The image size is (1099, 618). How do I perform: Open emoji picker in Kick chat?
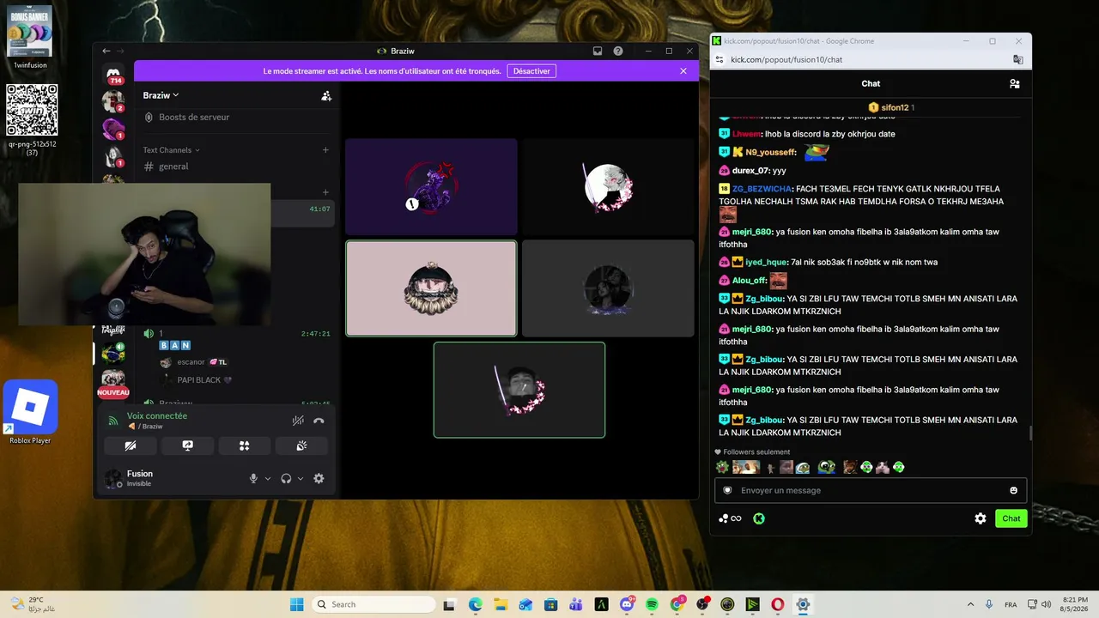(x=1013, y=490)
